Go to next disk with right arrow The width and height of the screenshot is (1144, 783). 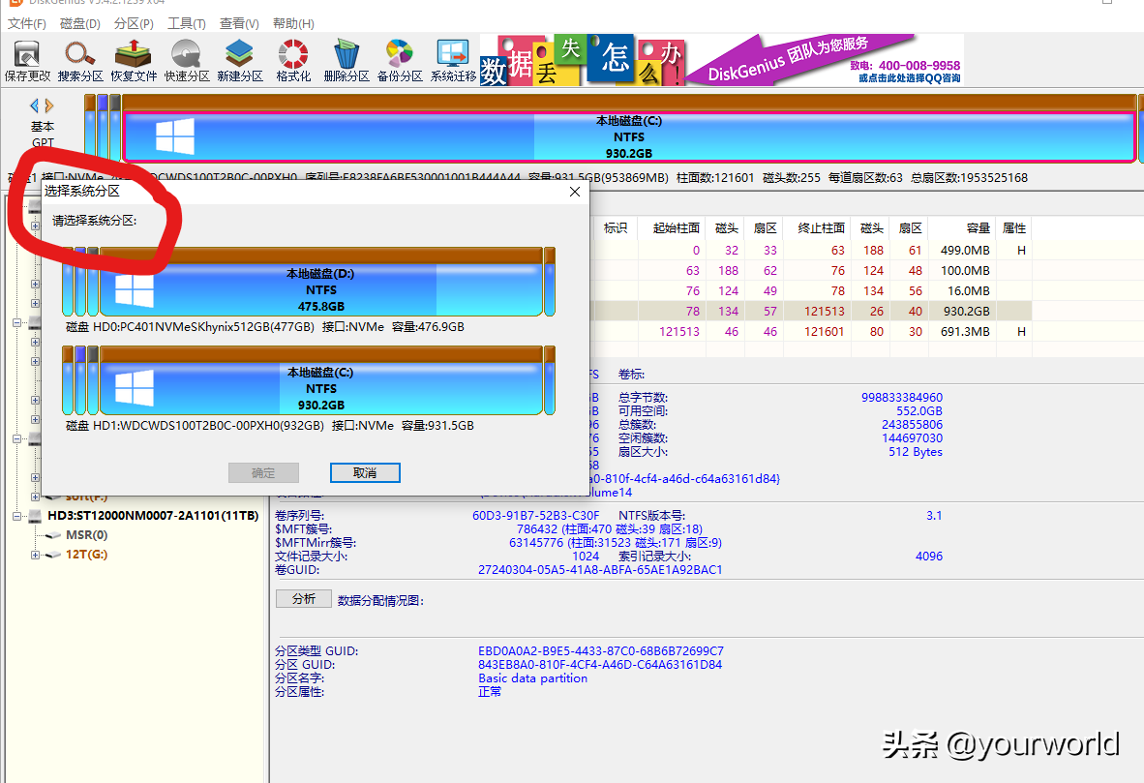pyautogui.click(x=49, y=105)
